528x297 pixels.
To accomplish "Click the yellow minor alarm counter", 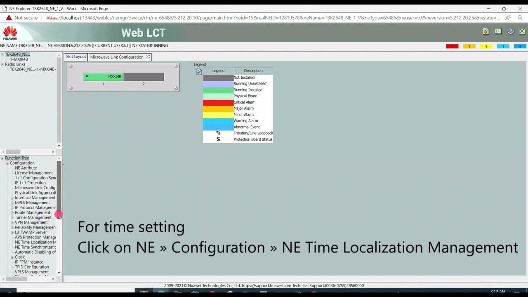I will [x=486, y=46].
